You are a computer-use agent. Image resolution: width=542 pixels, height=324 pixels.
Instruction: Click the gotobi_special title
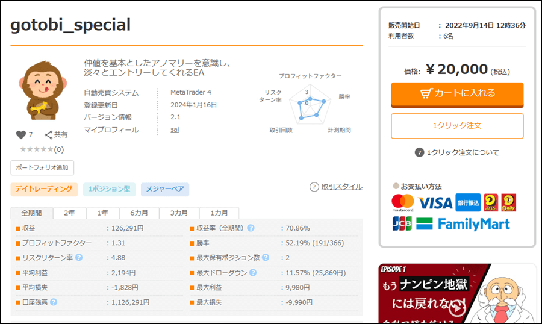70,25
